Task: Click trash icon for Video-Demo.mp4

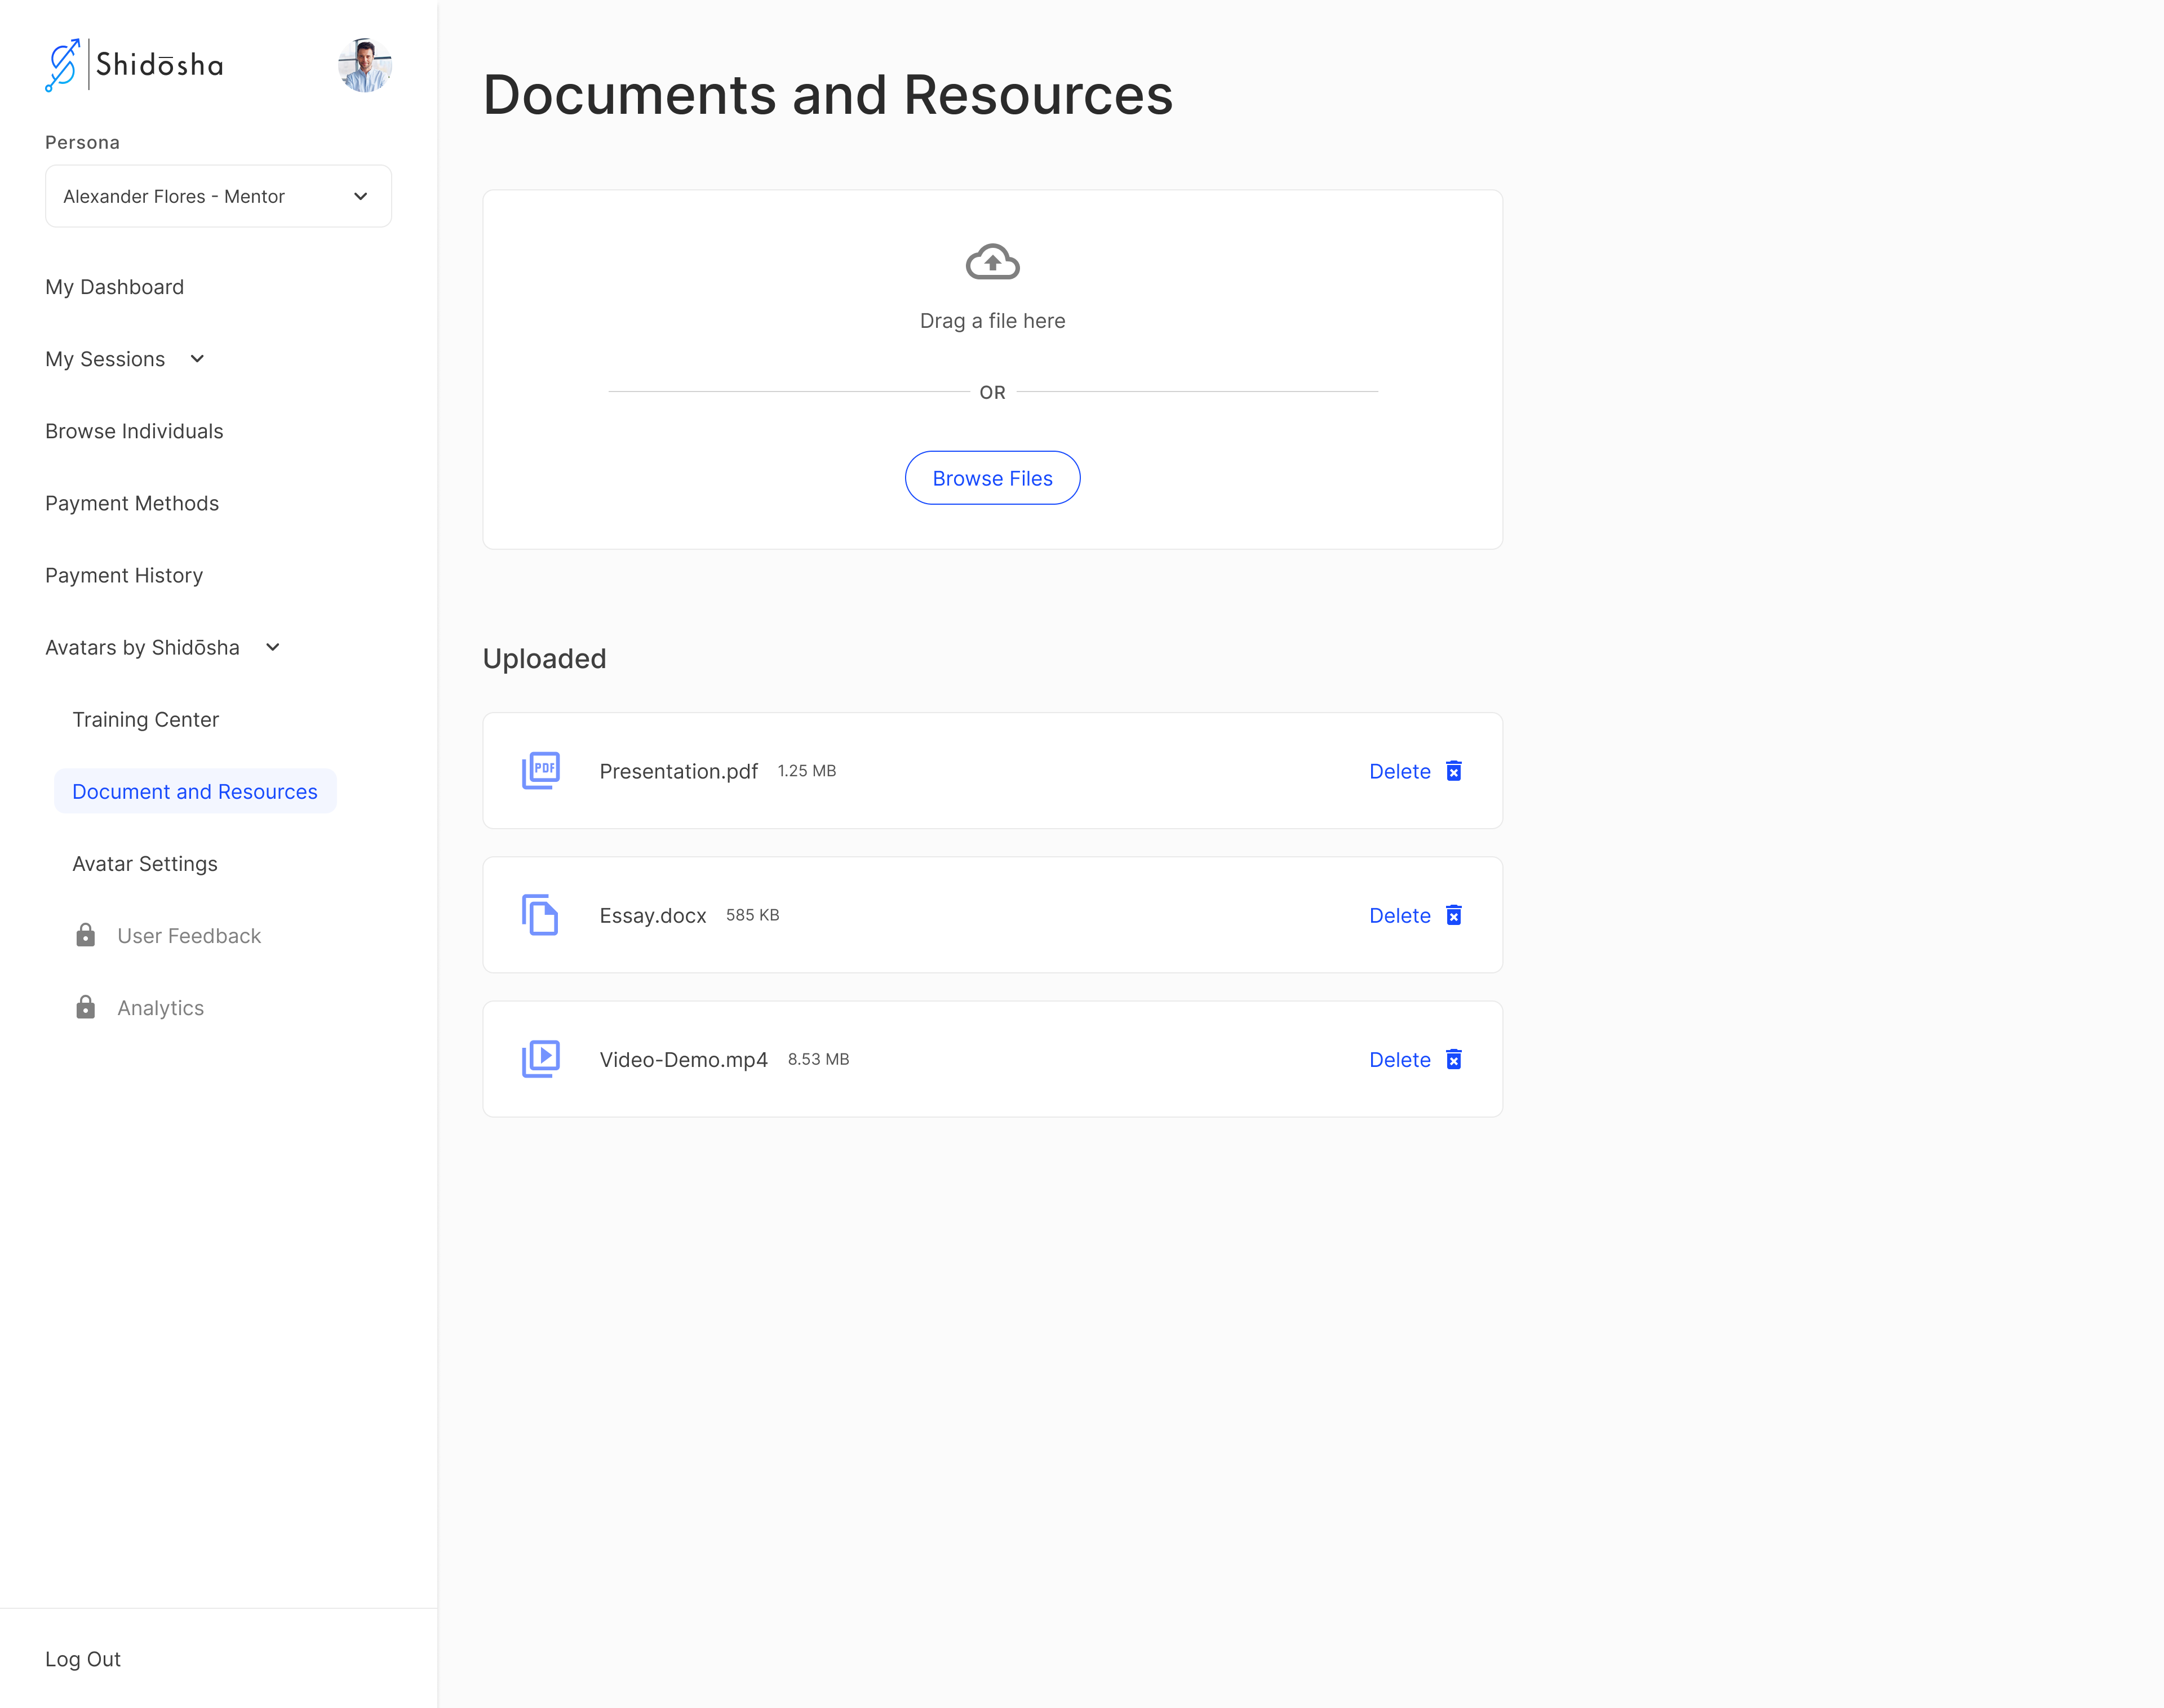Action: (x=1454, y=1059)
